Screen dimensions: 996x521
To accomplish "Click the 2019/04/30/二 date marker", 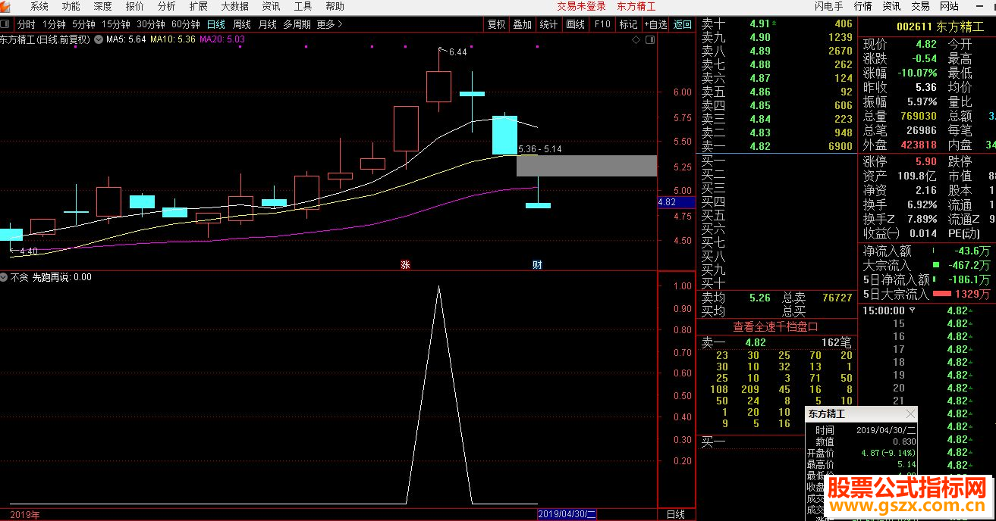I will pyautogui.click(x=567, y=514).
